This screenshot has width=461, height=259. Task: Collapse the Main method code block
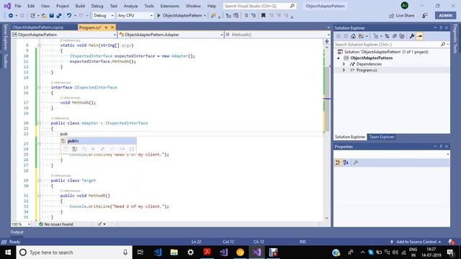tap(39, 45)
